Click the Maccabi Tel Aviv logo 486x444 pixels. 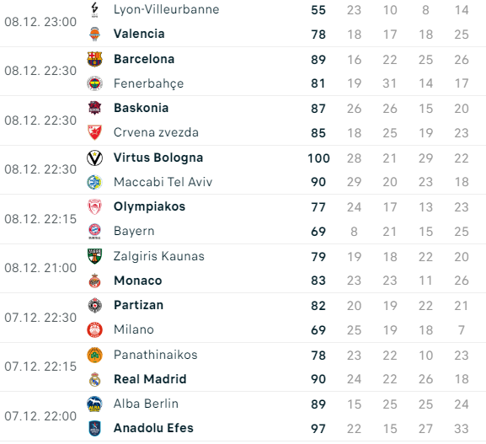pyautogui.click(x=94, y=182)
